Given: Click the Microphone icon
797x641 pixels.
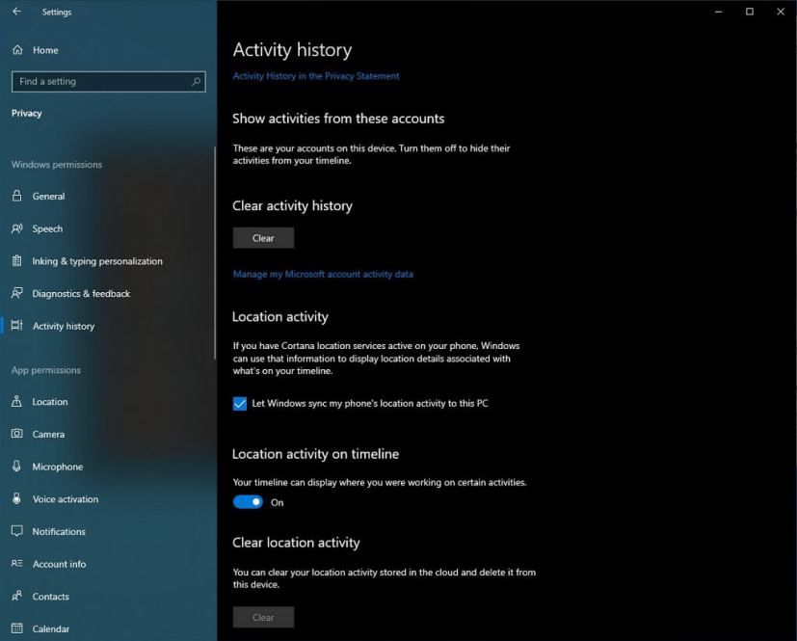Looking at the screenshot, I should pos(16,467).
